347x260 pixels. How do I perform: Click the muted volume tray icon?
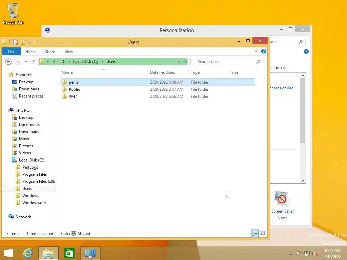pos(315,254)
